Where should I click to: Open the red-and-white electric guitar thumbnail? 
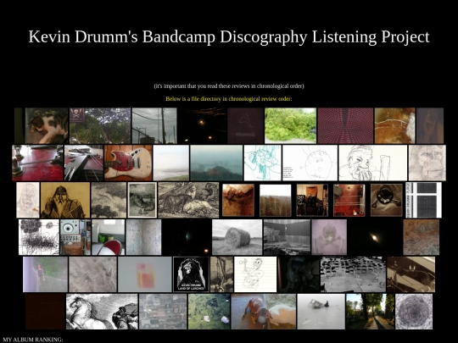[128, 163]
